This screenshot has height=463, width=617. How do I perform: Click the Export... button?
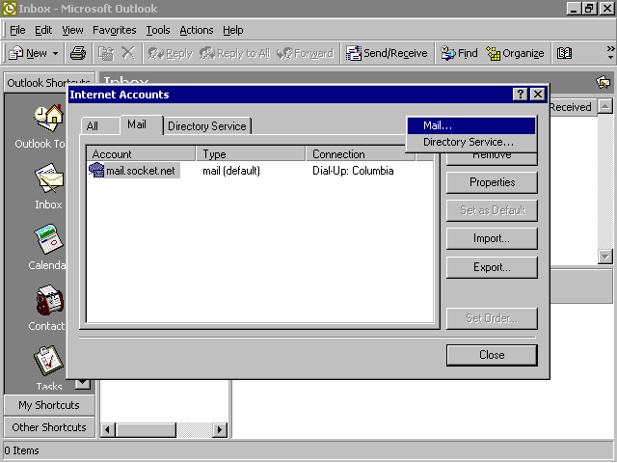coord(492,267)
